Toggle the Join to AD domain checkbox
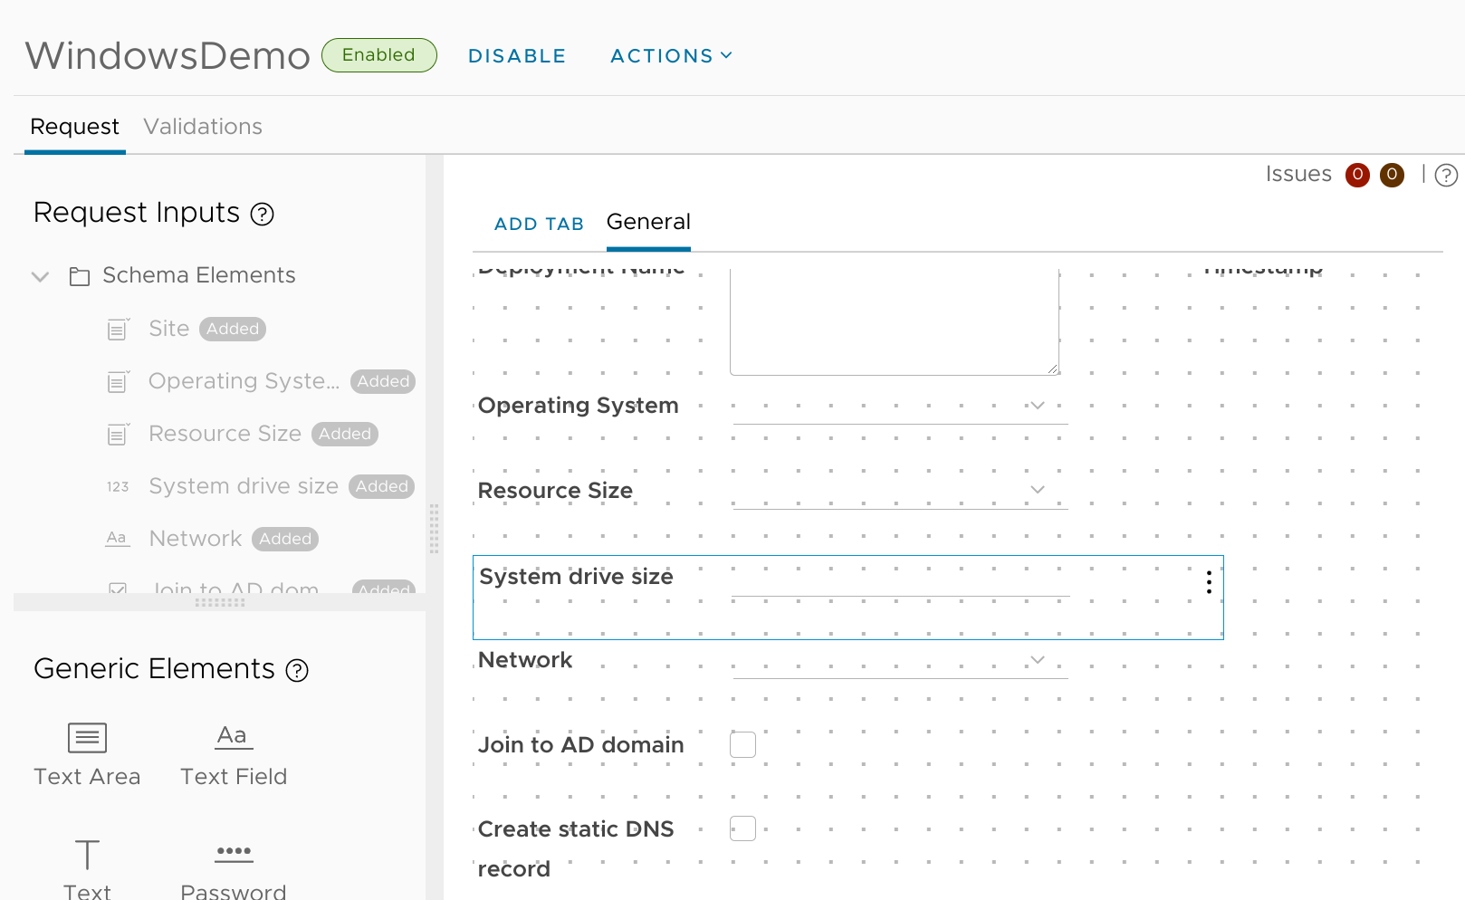 742,745
